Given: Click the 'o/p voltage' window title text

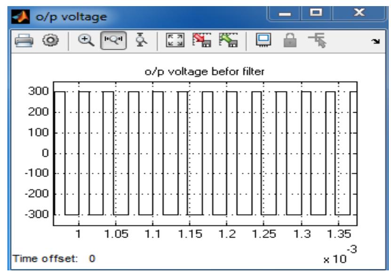Looking at the screenshot, I should (72, 17).
